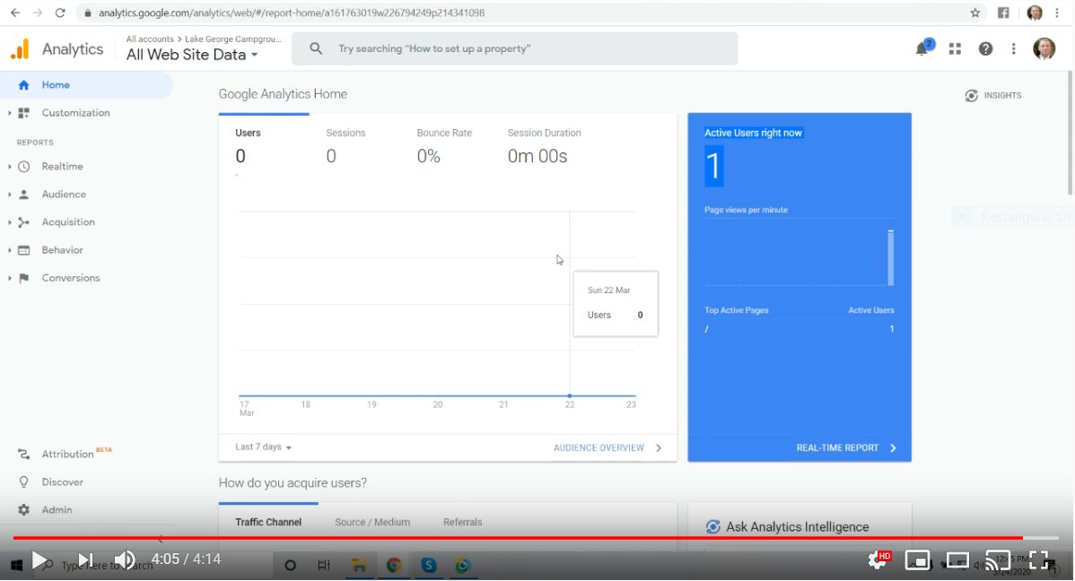Click the browser address bar URL
This screenshot has height=581, width=1075.
tap(292, 13)
